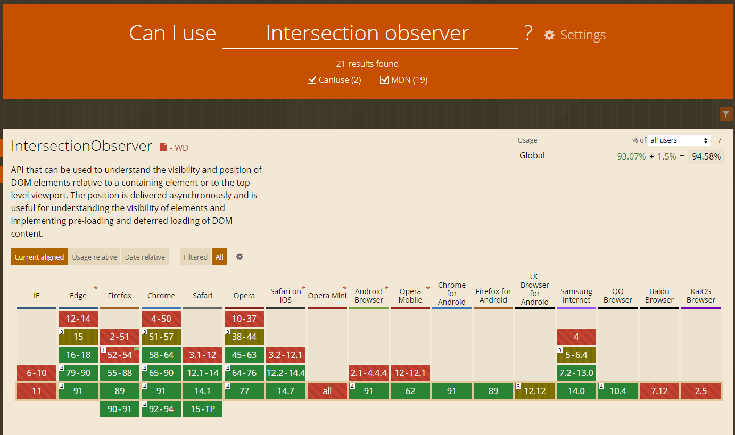Open Settings via the gear icon
The height and width of the screenshot is (435, 735).
tap(549, 35)
